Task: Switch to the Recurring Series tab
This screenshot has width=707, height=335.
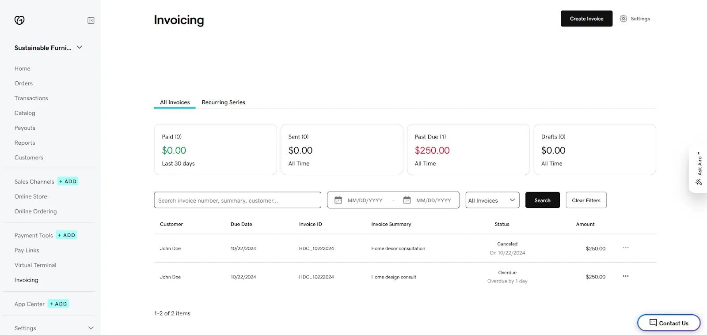Action: [x=223, y=102]
